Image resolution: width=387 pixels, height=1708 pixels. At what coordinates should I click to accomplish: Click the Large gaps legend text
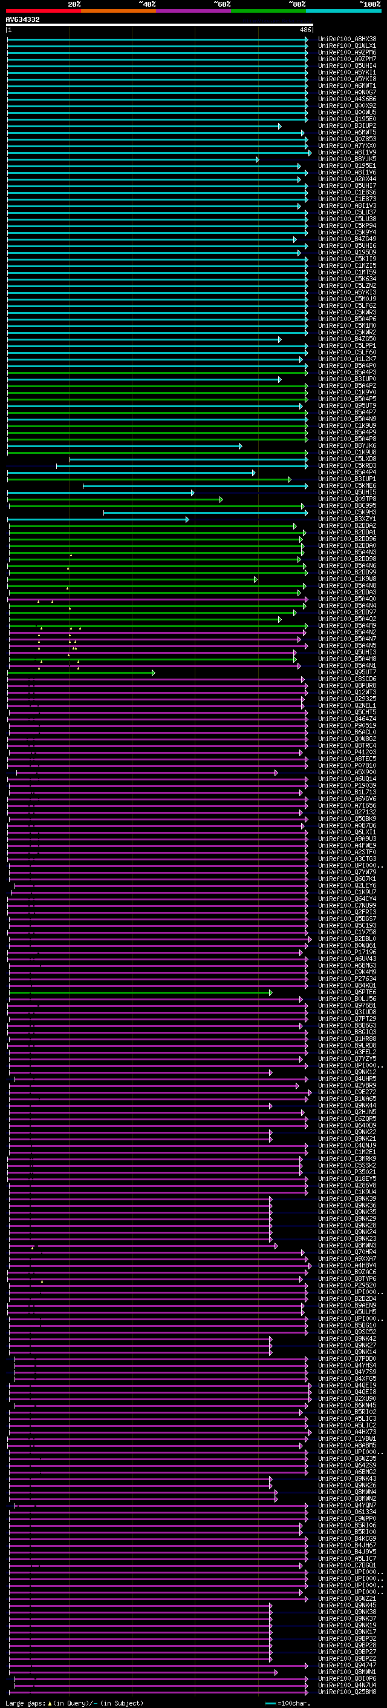click(74, 1703)
